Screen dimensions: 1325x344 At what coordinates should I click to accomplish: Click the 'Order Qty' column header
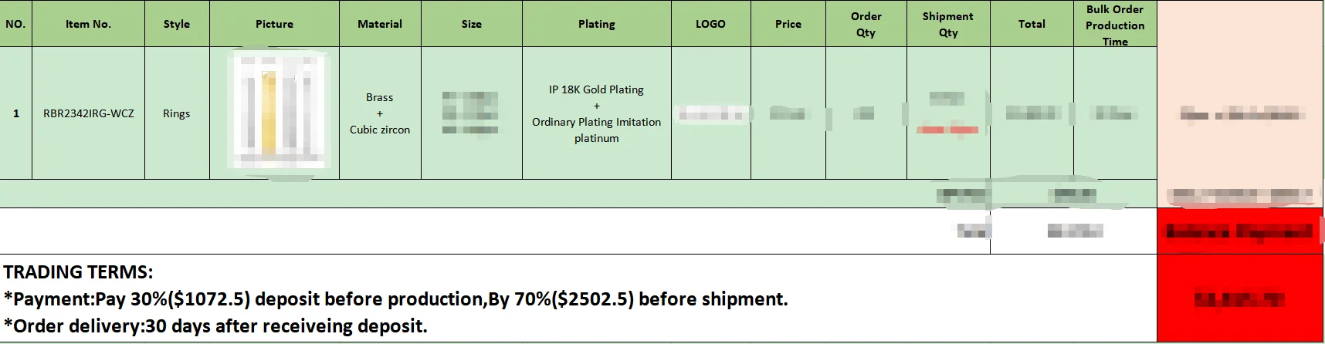866,24
